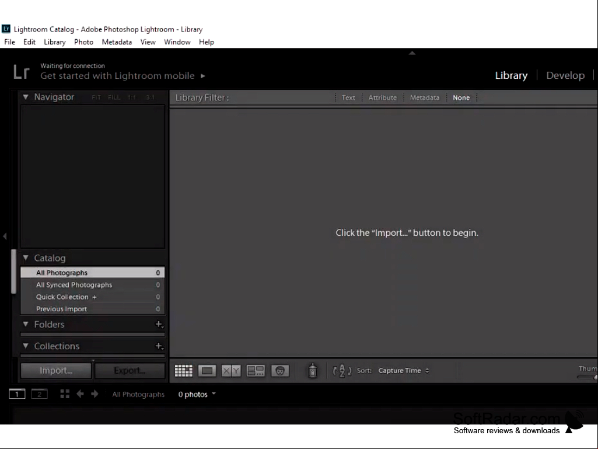
Task: Open Survey view icon
Action: point(256,370)
